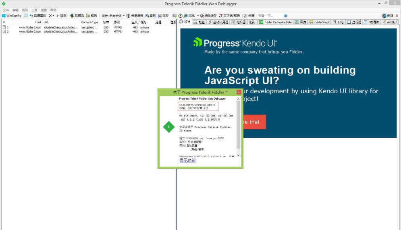Switch to the 画廊 gallery tab
The image size is (401, 230).
(300, 22)
